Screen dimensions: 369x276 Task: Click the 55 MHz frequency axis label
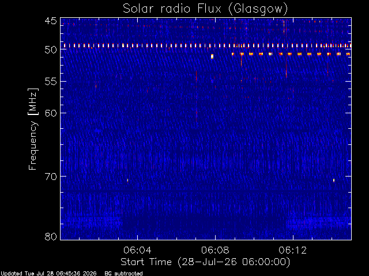[51, 82]
